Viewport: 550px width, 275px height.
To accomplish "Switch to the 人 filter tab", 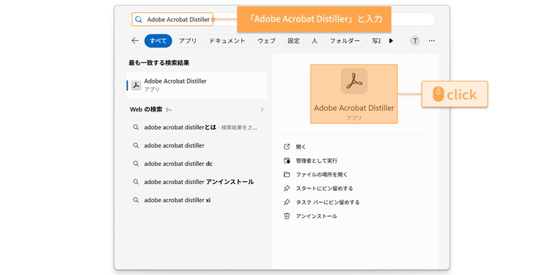I will tap(315, 40).
